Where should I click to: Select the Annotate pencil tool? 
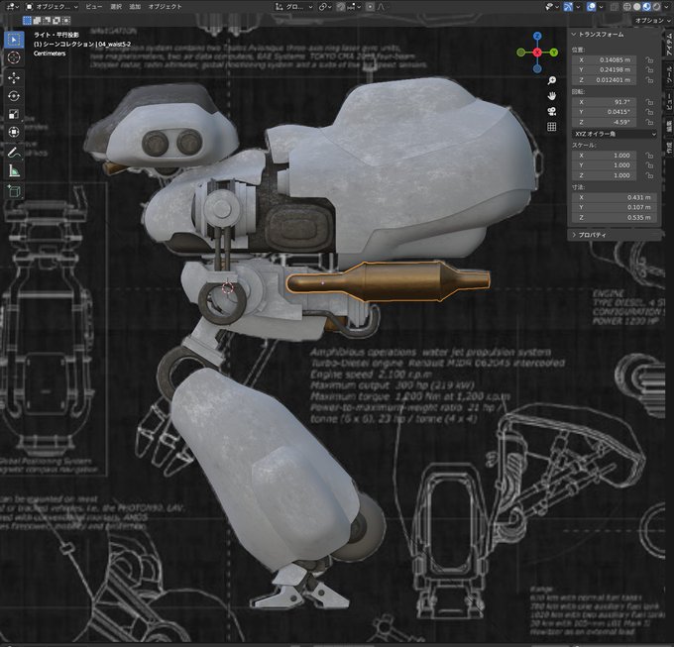click(14, 152)
